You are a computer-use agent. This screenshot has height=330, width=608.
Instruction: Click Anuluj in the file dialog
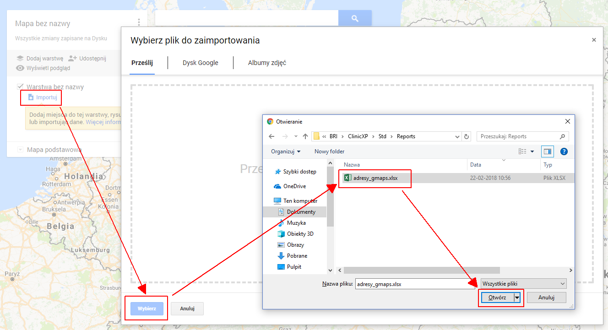[x=547, y=298]
